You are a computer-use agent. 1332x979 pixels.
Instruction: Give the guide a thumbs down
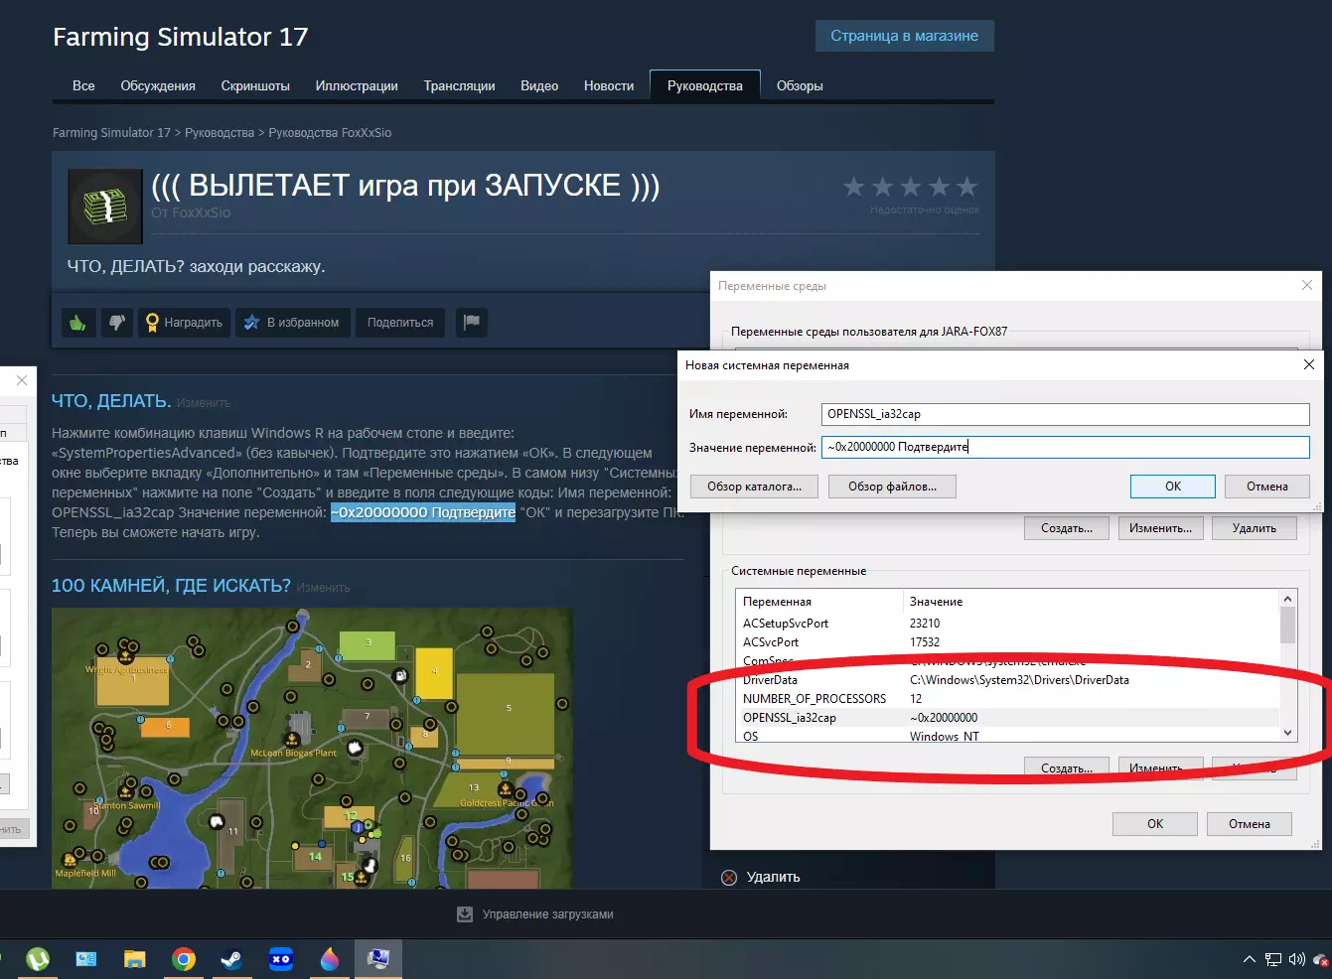click(x=116, y=322)
